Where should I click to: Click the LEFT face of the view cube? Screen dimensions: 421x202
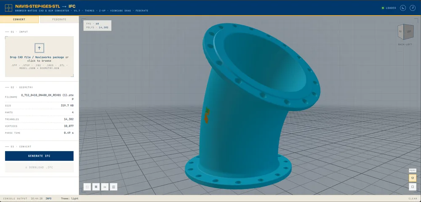[x=409, y=32]
